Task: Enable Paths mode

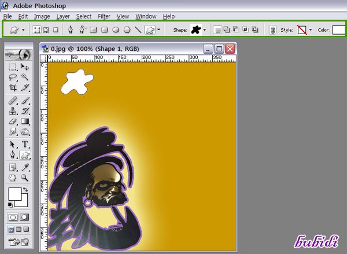Action: click(46, 30)
